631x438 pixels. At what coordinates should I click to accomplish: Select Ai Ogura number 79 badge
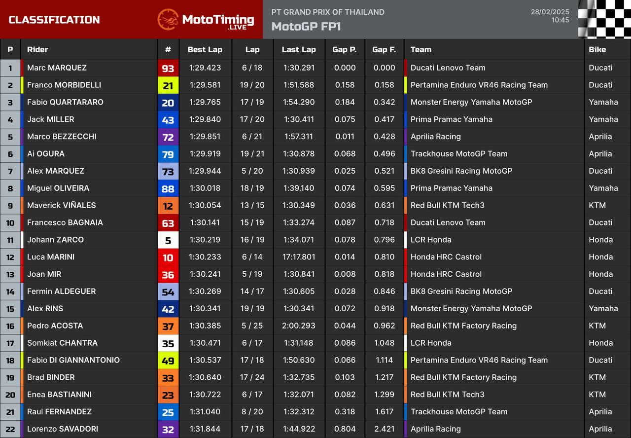(x=168, y=154)
